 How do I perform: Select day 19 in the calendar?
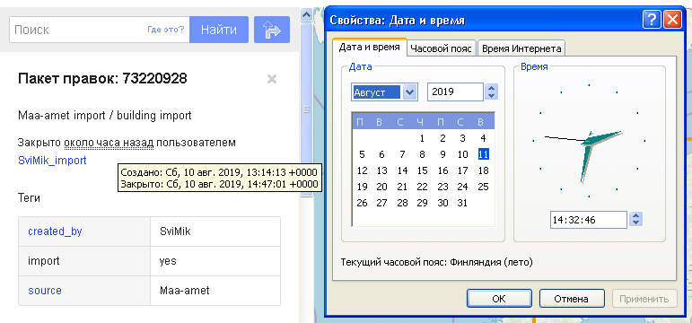click(x=362, y=187)
